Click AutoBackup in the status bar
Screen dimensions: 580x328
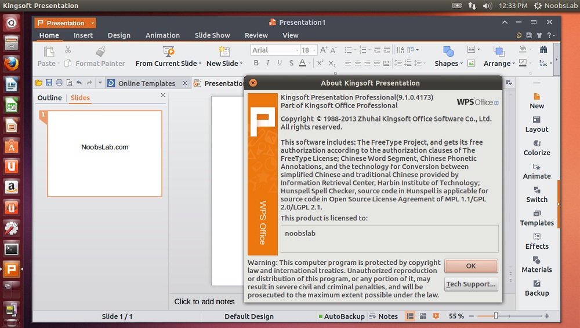coord(342,316)
